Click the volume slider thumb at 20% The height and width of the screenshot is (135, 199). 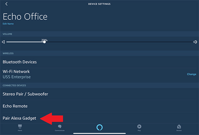pos(44,42)
